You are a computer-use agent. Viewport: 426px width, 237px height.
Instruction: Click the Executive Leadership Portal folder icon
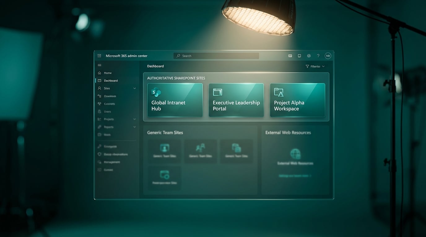218,92
